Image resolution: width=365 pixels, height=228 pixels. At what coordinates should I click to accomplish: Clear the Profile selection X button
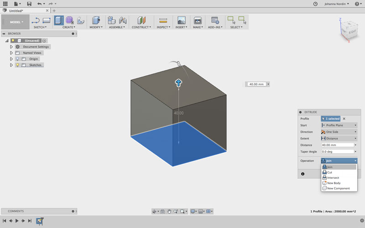coord(344,119)
